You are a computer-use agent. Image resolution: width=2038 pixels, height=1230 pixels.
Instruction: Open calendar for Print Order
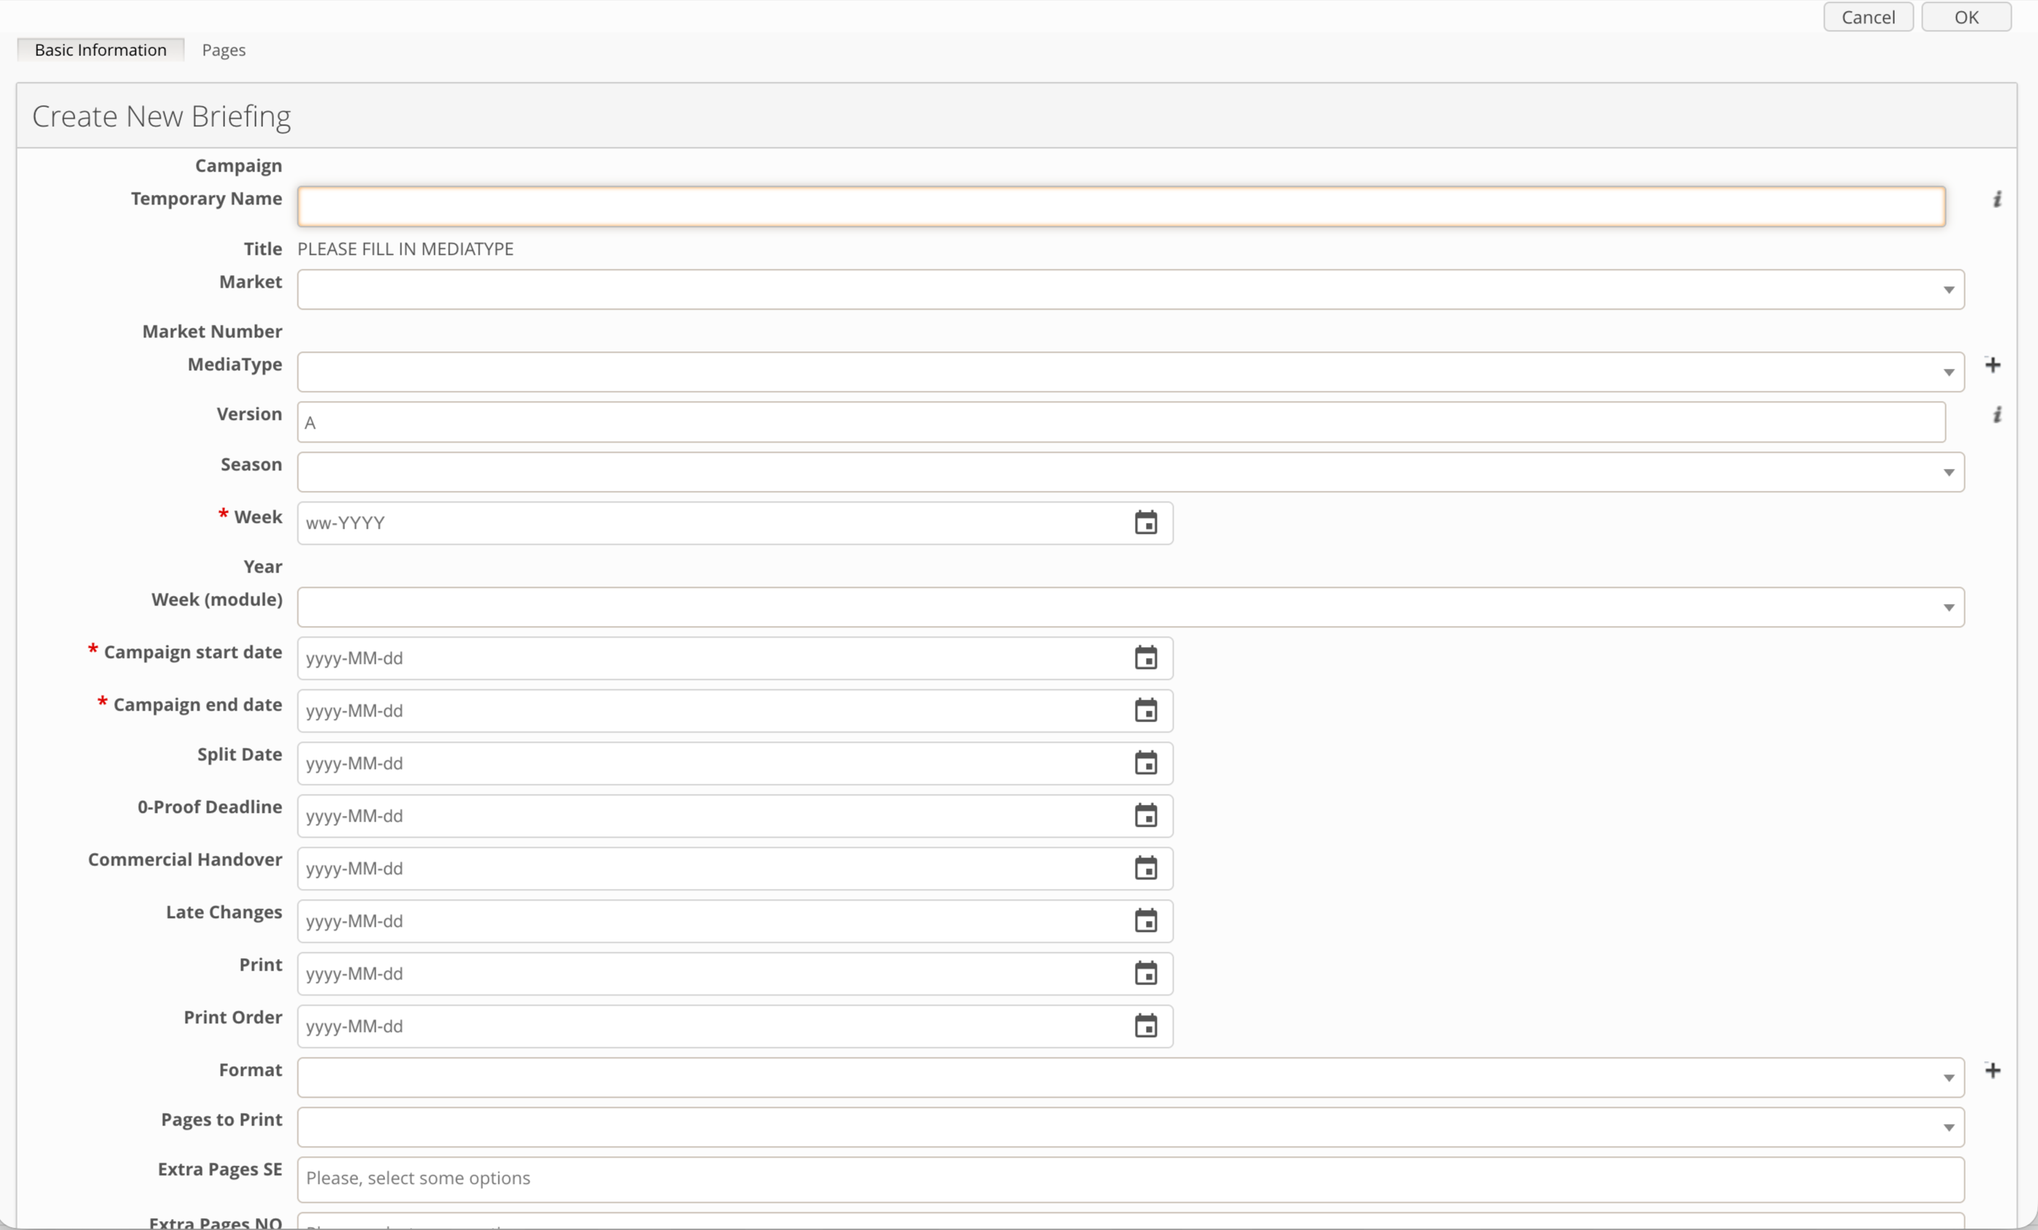pyautogui.click(x=1146, y=1025)
